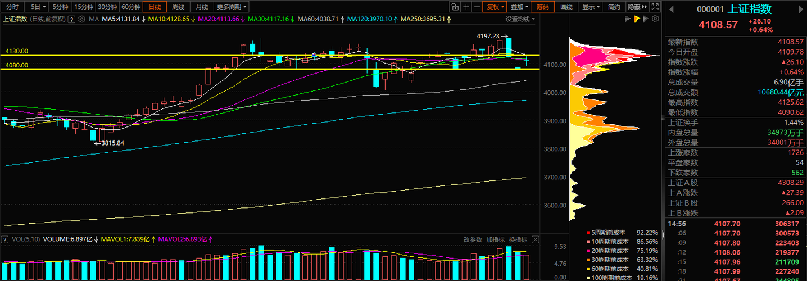Click the question-mark help icon beside 上证指数
Viewport: 807px width, 281px height.
72,19
